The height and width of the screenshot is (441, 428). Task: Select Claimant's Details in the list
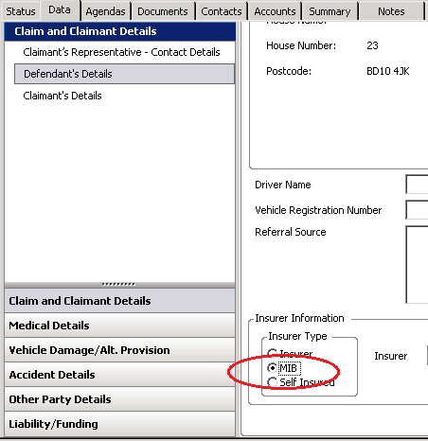(62, 96)
